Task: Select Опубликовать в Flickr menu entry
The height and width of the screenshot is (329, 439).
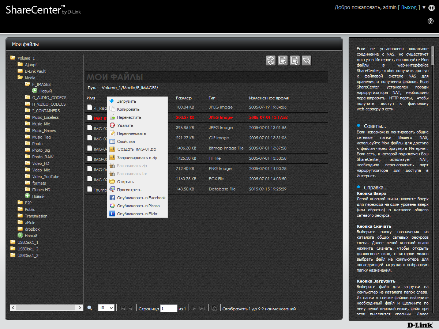Action: click(x=137, y=214)
